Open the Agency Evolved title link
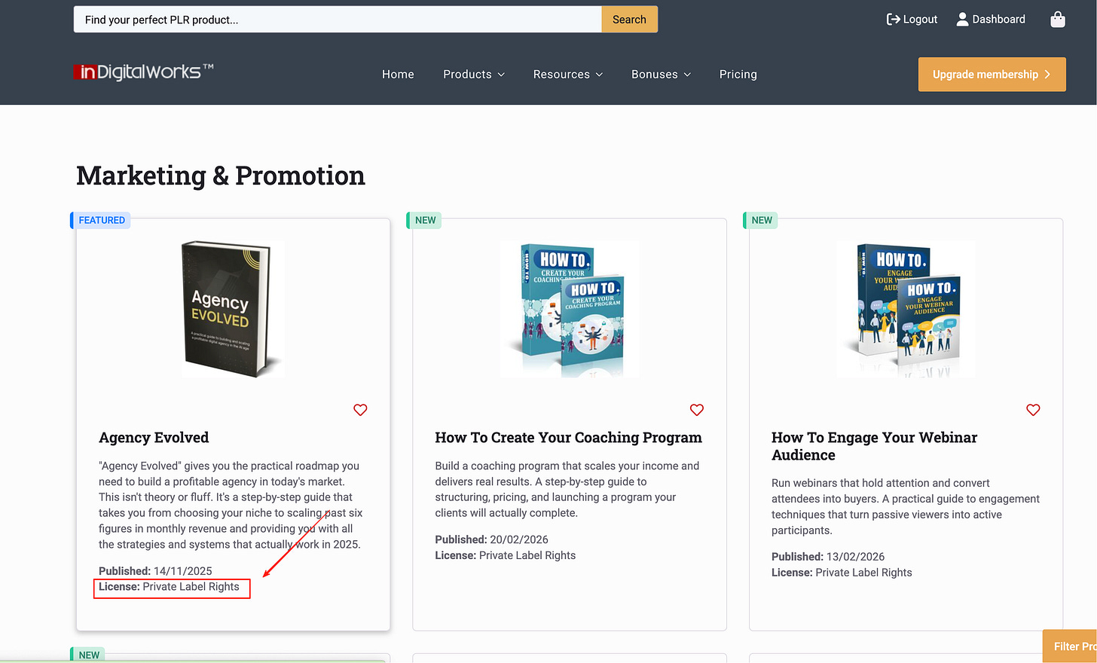Viewport: 1097px width, 663px height. click(154, 438)
